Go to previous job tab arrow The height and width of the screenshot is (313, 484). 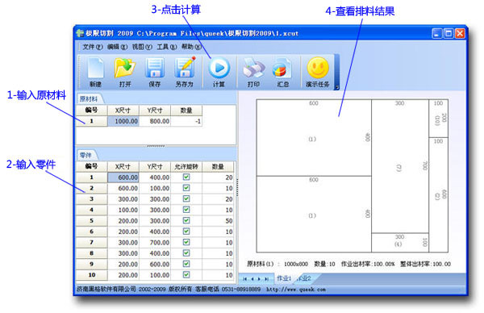252,279
